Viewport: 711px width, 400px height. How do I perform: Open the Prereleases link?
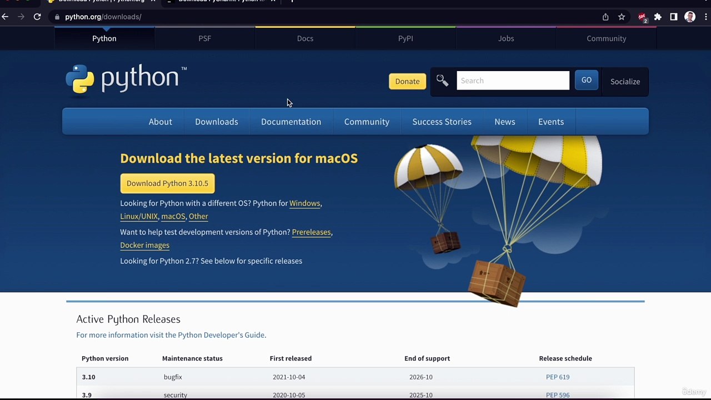click(x=311, y=232)
